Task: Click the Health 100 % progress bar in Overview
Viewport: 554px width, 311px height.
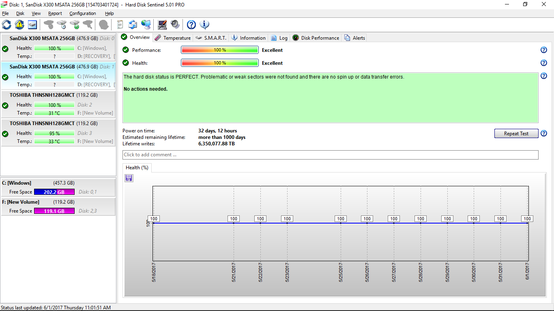Action: [x=220, y=63]
